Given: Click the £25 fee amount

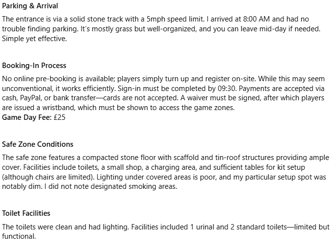Looking at the screenshot, I should tap(60, 118).
